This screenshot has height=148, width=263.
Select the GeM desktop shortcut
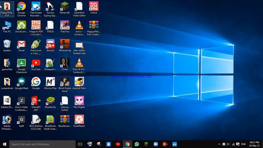[x=21, y=121]
